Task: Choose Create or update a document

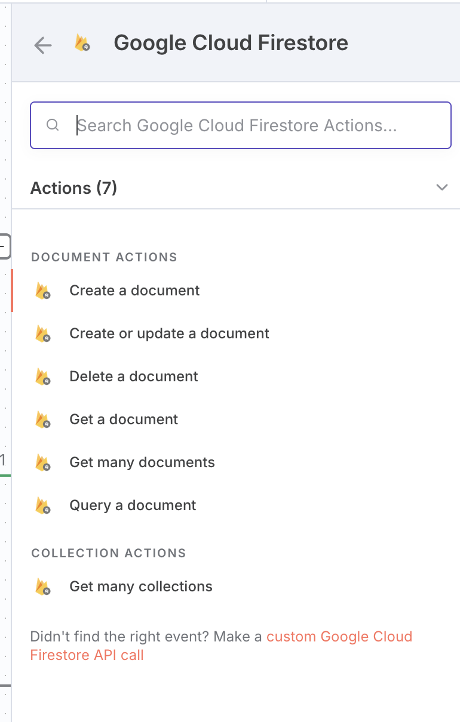Action: tap(169, 334)
